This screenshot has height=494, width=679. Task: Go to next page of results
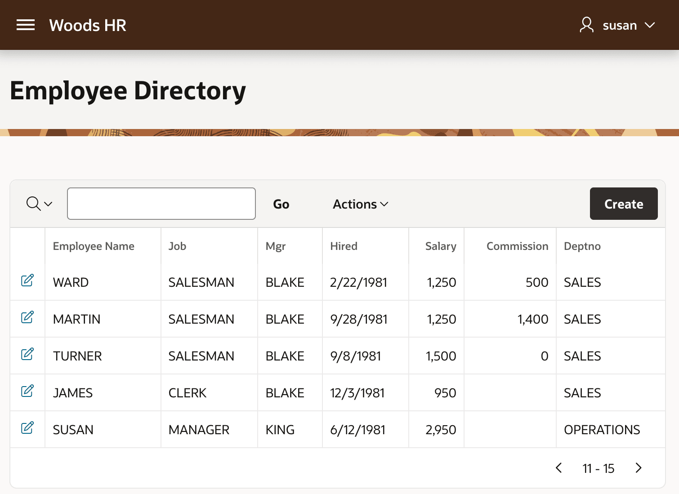(x=639, y=468)
